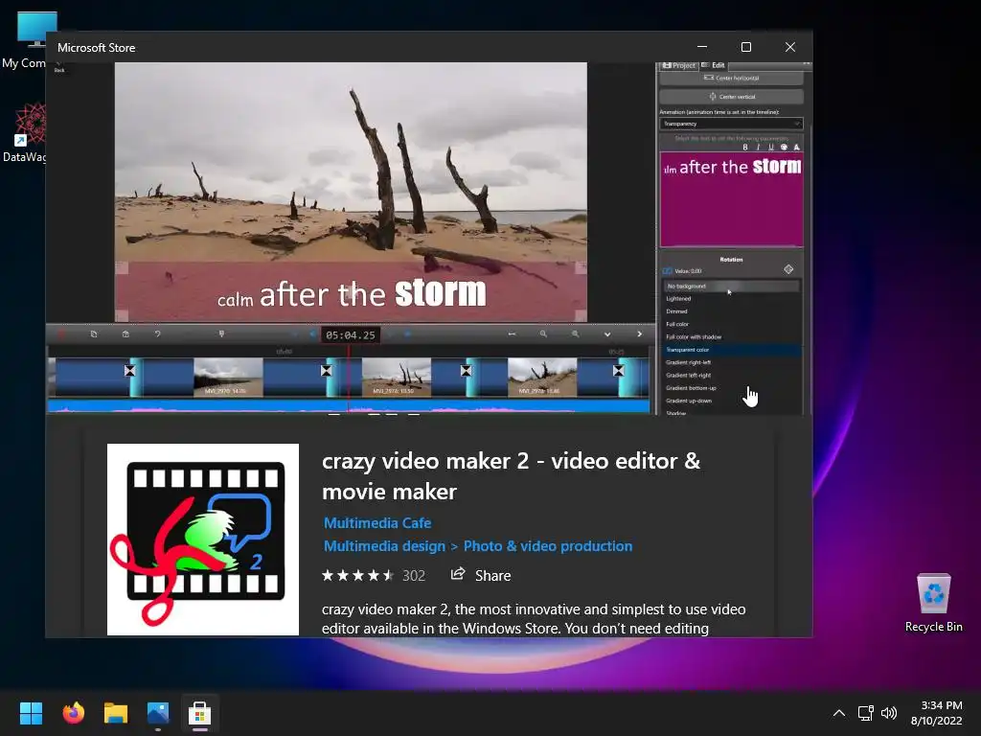This screenshot has width=981, height=736.
Task: Open Photo & video production category link
Action: [x=548, y=546]
